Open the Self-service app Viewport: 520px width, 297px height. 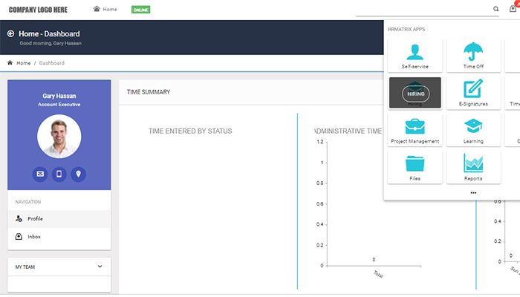(x=415, y=56)
